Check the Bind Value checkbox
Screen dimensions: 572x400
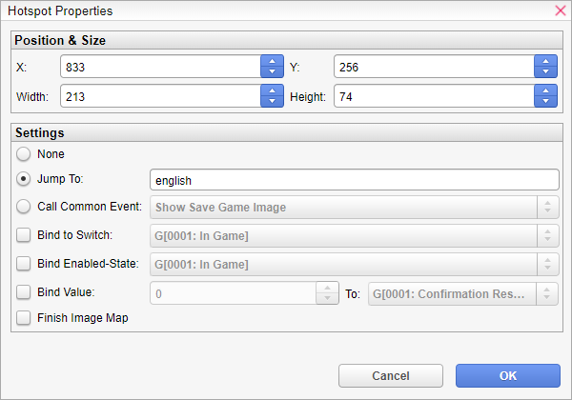point(24,291)
